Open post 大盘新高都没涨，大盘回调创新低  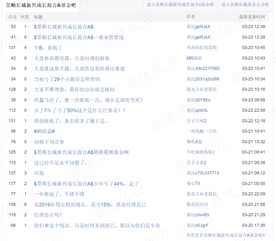72,58
